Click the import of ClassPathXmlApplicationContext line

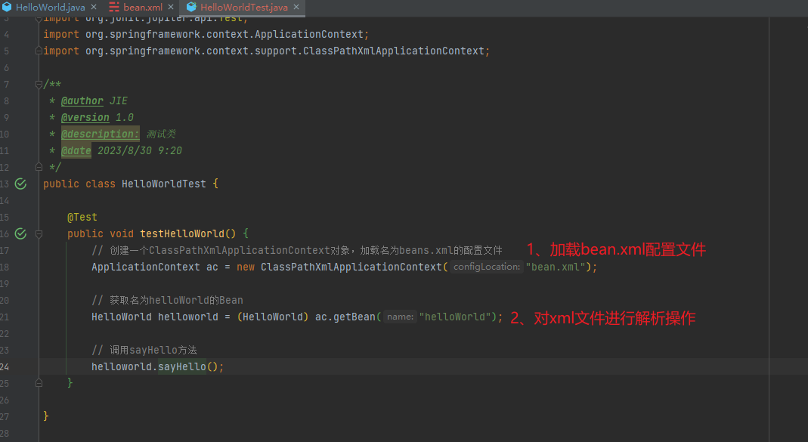point(266,51)
